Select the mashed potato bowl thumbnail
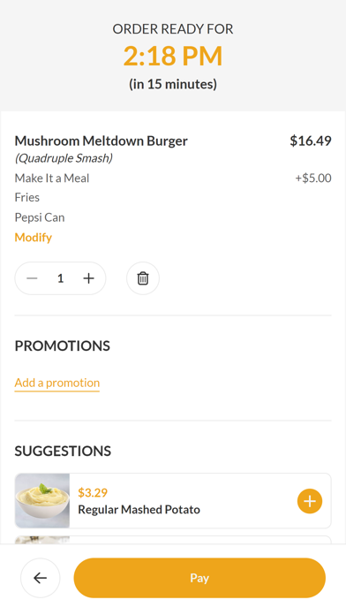The width and height of the screenshot is (346, 615). (42, 501)
